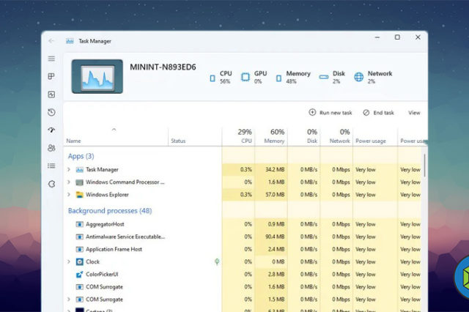Sort processes by Memory column header

(x=273, y=136)
